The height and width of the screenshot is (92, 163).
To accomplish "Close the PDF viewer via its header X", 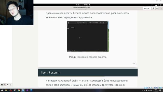I will click(x=161, y=8).
